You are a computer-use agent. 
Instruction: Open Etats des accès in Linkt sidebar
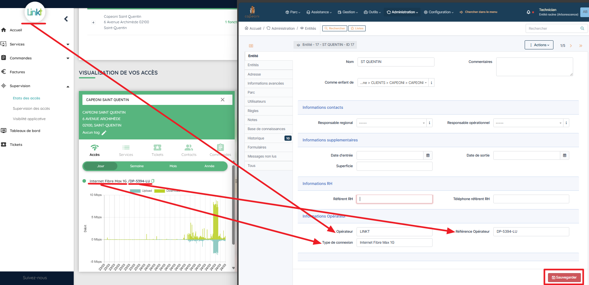click(x=27, y=98)
